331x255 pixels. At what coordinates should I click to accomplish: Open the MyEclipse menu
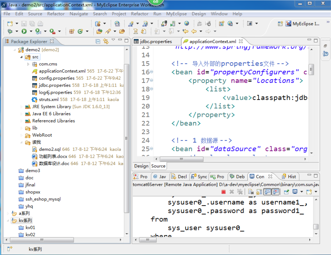(177, 14)
